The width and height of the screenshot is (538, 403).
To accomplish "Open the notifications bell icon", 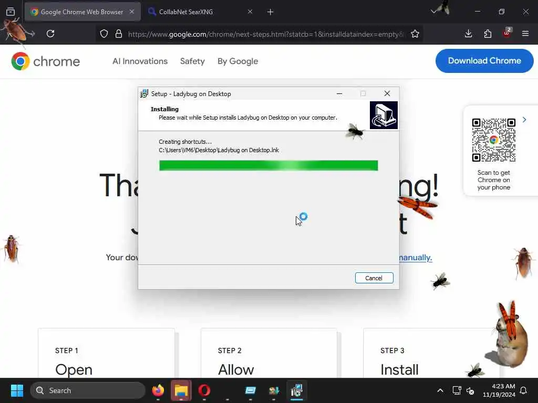I will [524, 390].
